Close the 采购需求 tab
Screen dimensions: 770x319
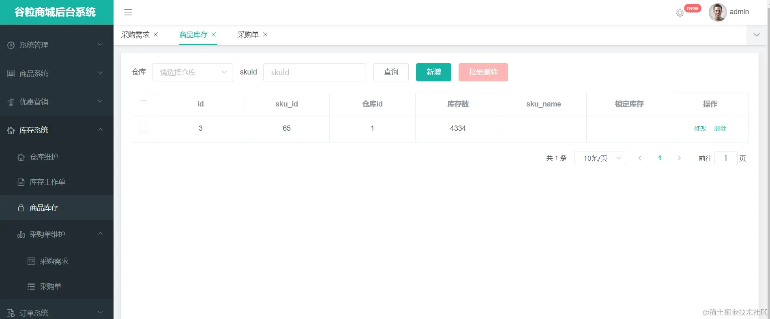(x=156, y=34)
